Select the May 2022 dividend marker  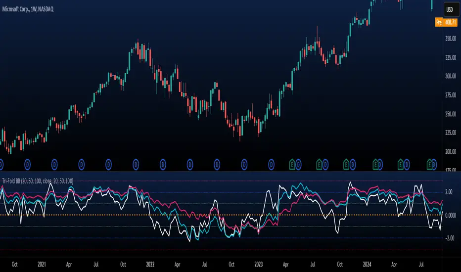point(189,165)
